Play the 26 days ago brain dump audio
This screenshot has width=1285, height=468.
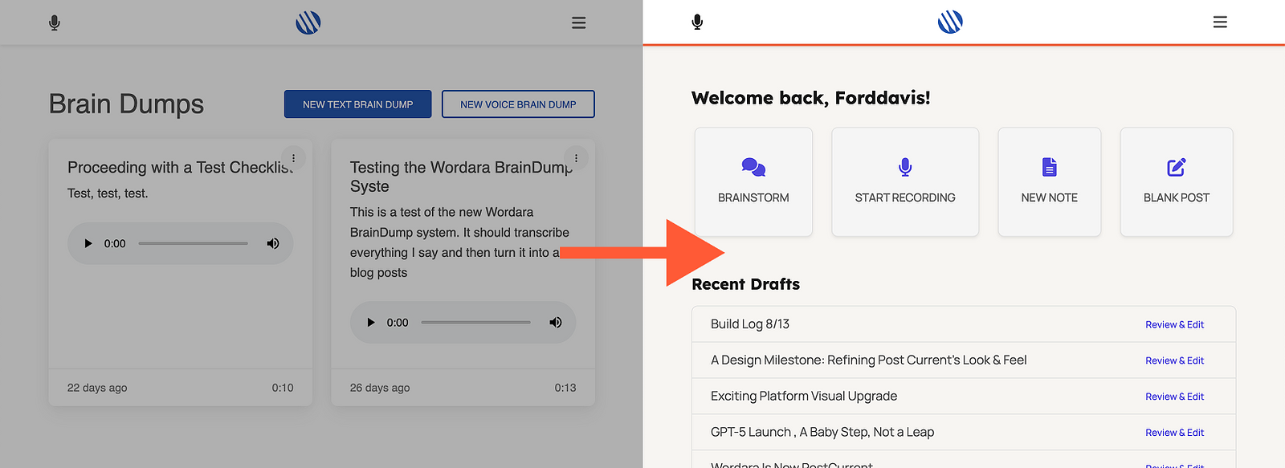371,323
